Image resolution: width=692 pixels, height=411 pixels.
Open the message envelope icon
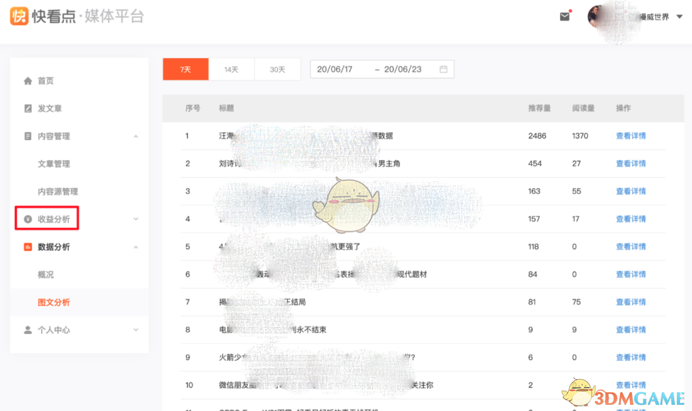[565, 16]
